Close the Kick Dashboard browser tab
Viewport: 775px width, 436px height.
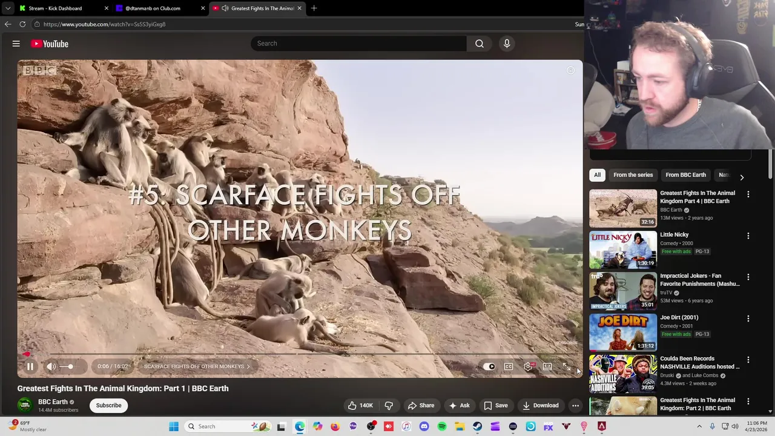107,8
